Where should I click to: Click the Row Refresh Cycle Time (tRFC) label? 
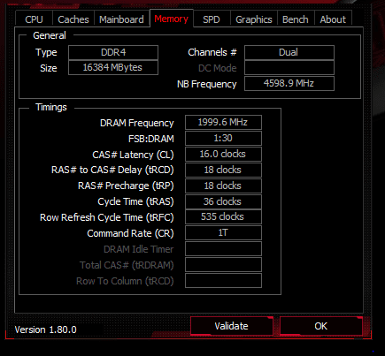[107, 217]
